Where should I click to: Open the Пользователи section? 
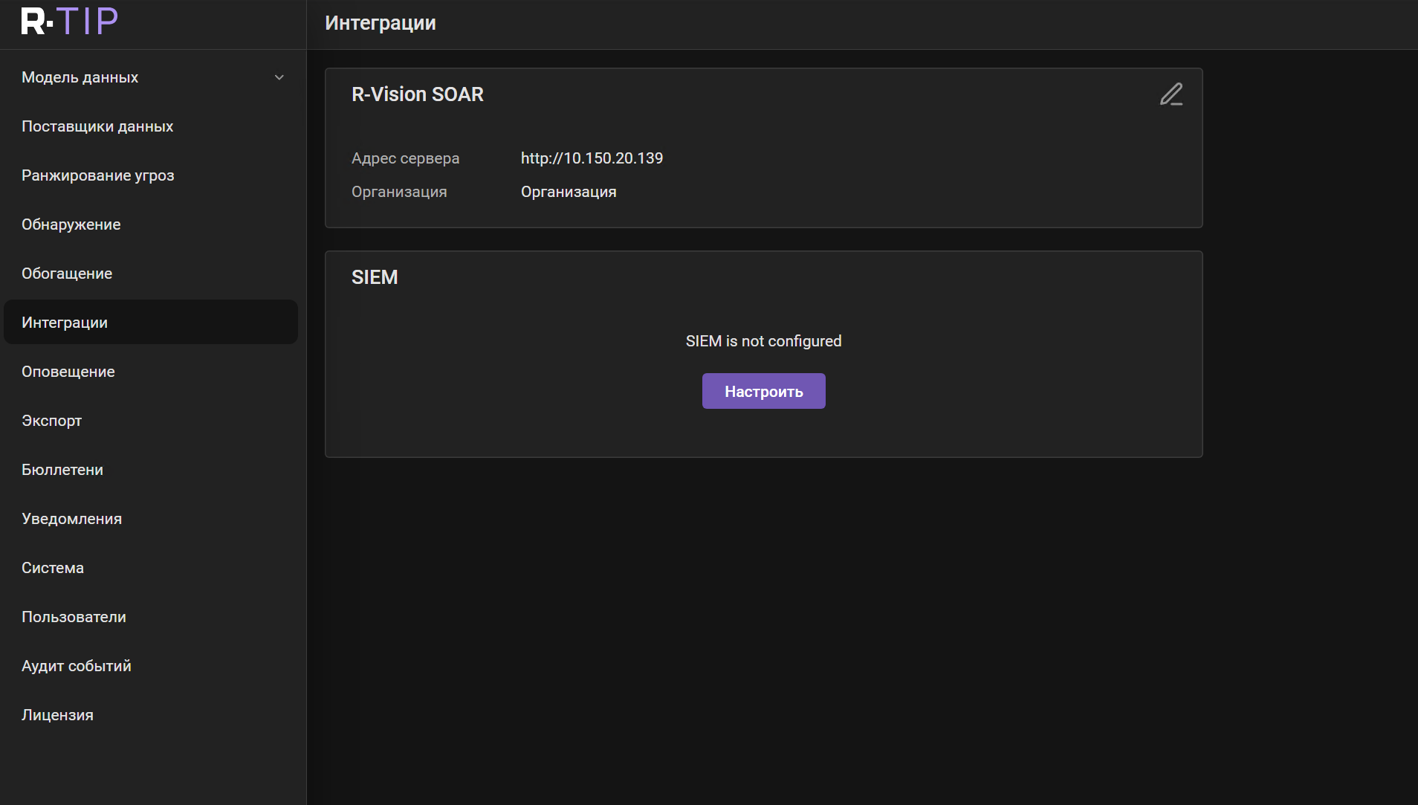[74, 616]
